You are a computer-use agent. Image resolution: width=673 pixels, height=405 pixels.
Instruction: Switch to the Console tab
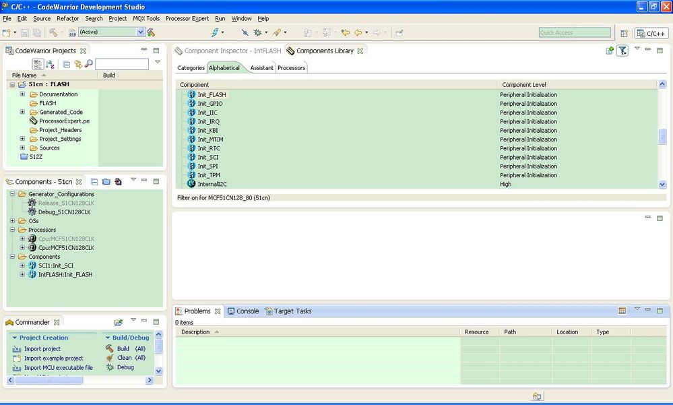[243, 311]
